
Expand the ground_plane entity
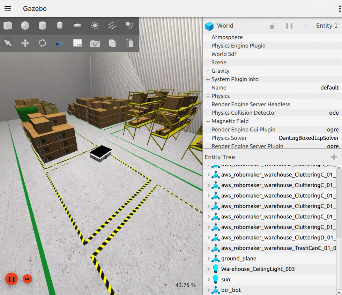tap(208, 259)
